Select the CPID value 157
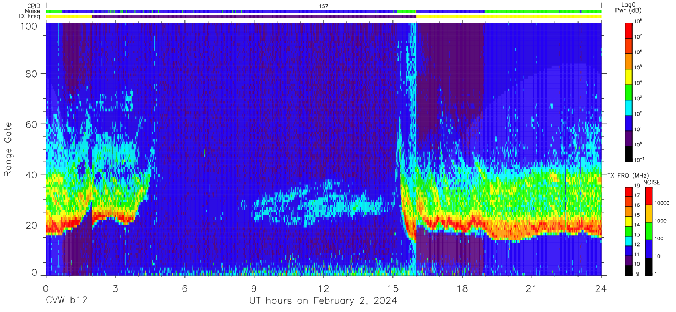Viewport: 676px width, 312px height. coord(324,6)
